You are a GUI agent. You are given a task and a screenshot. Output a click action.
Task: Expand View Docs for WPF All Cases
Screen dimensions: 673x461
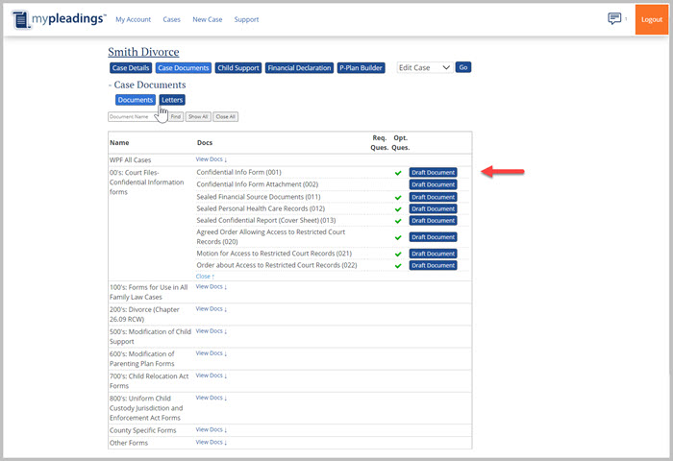(212, 159)
